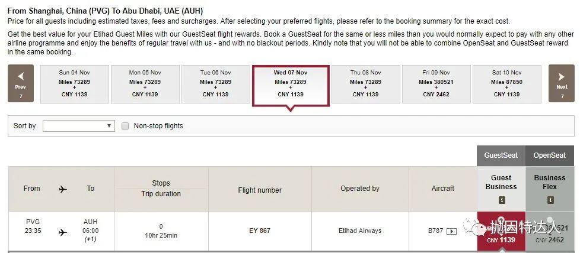Select Guest Business fare CNY 1139
The height and width of the screenshot is (253, 580).
click(501, 232)
